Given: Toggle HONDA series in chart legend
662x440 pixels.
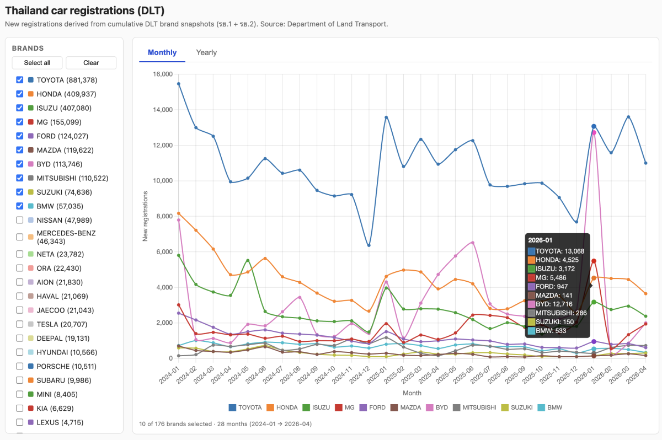Looking at the screenshot, I should (283, 407).
